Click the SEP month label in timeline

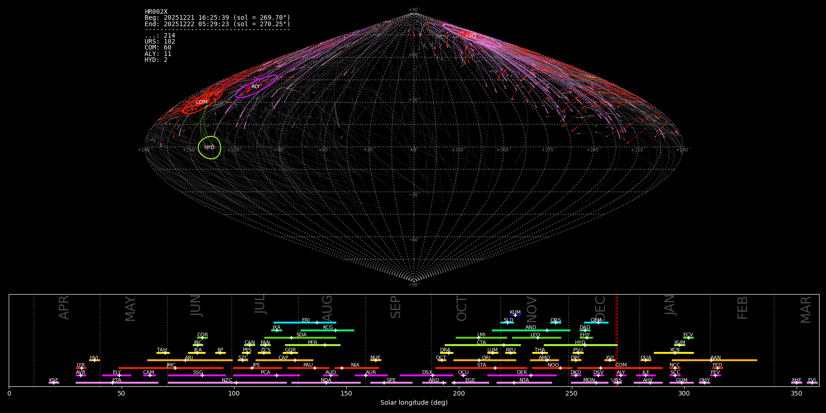point(395,307)
